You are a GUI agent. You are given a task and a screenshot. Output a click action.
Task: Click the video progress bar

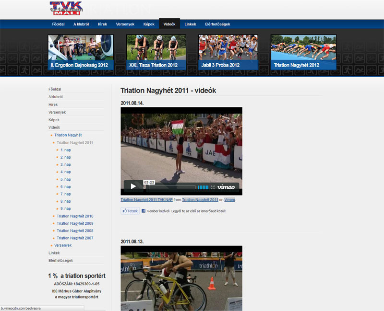(x=172, y=187)
